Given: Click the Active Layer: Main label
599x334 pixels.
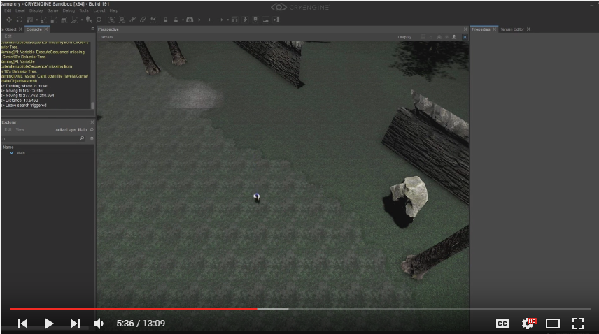Looking at the screenshot, I should (71, 130).
